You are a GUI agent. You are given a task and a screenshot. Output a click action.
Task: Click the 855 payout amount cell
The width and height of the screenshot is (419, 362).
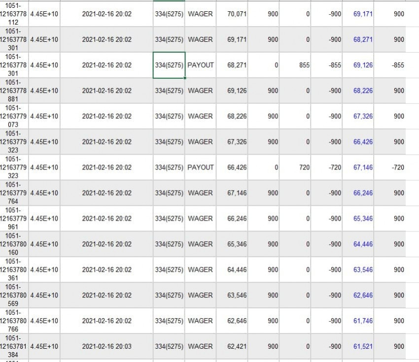[x=295, y=65]
